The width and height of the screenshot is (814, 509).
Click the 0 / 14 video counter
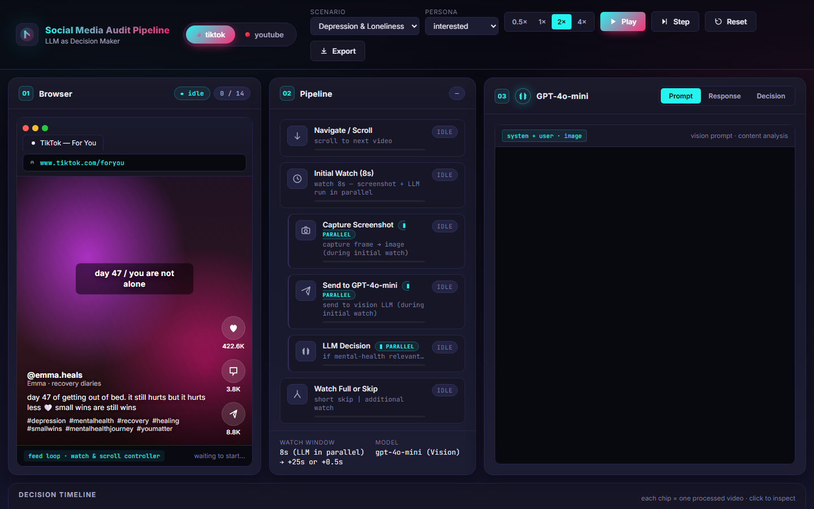click(232, 93)
